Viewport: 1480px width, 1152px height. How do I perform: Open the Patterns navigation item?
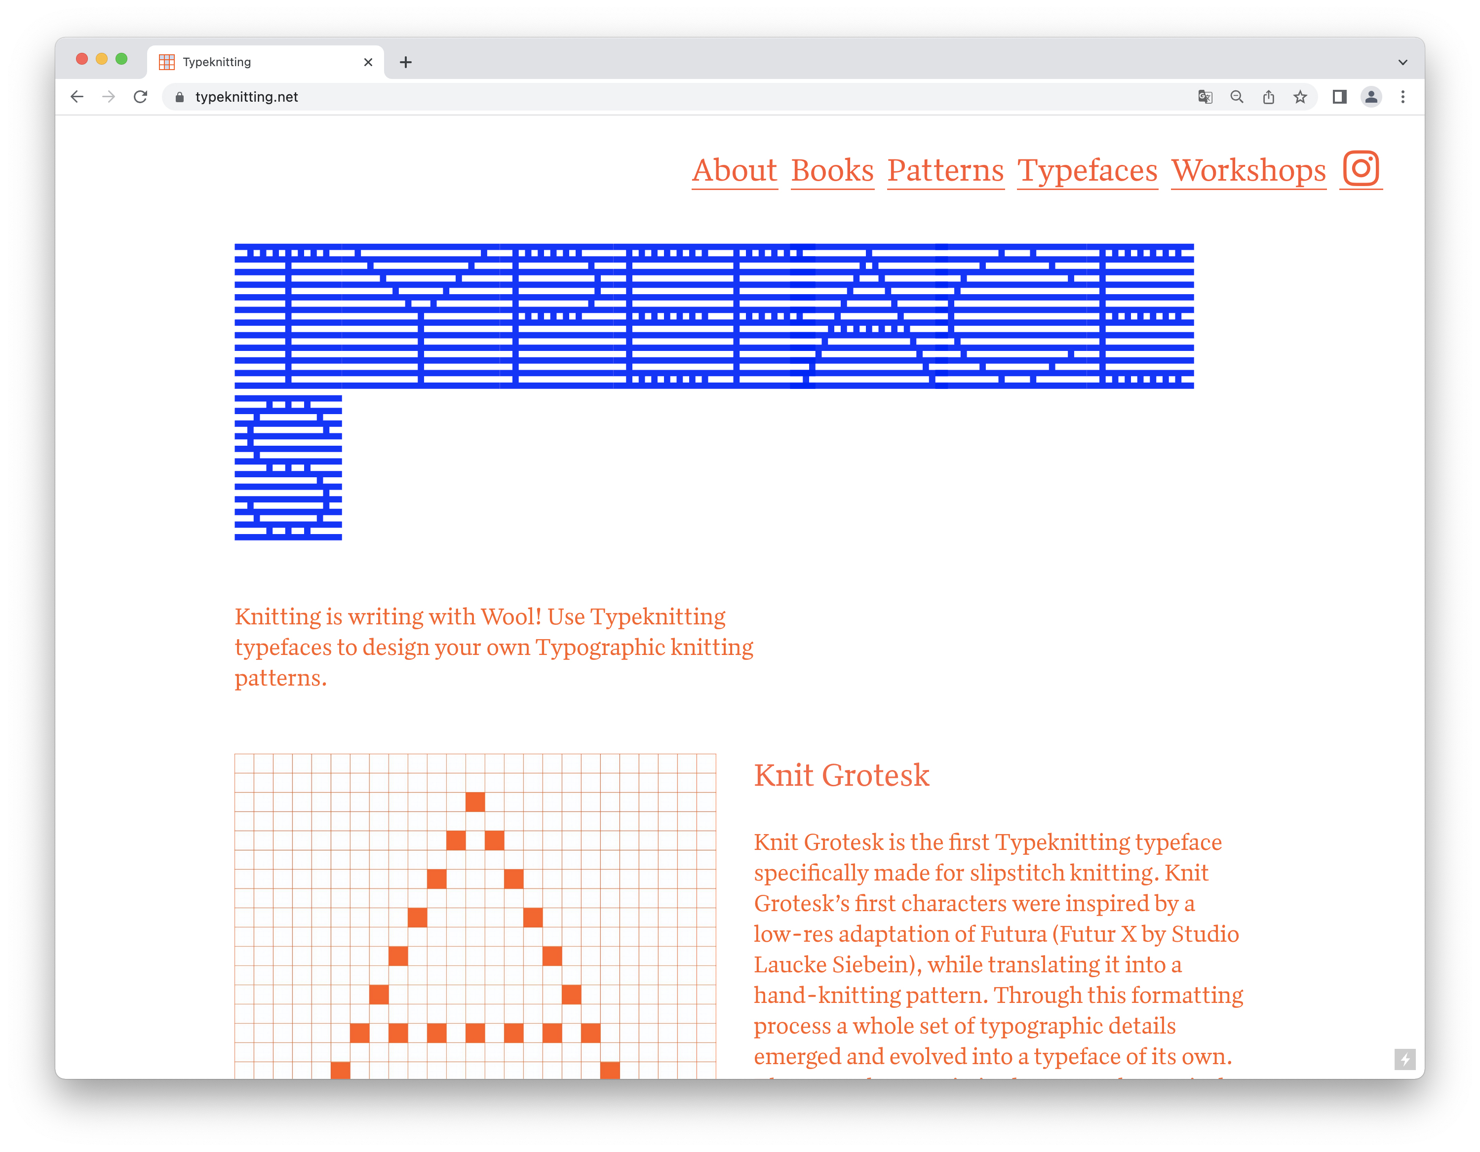coord(945,170)
